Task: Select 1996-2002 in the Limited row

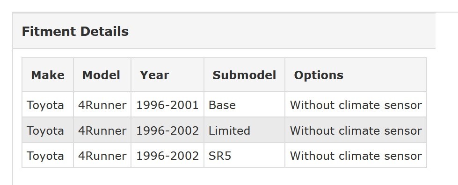Action: tap(167, 130)
